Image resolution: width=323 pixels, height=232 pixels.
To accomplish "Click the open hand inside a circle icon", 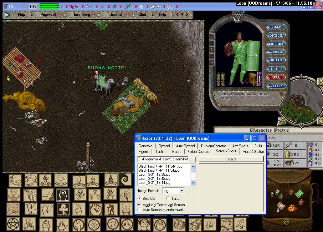I will [79, 224].
